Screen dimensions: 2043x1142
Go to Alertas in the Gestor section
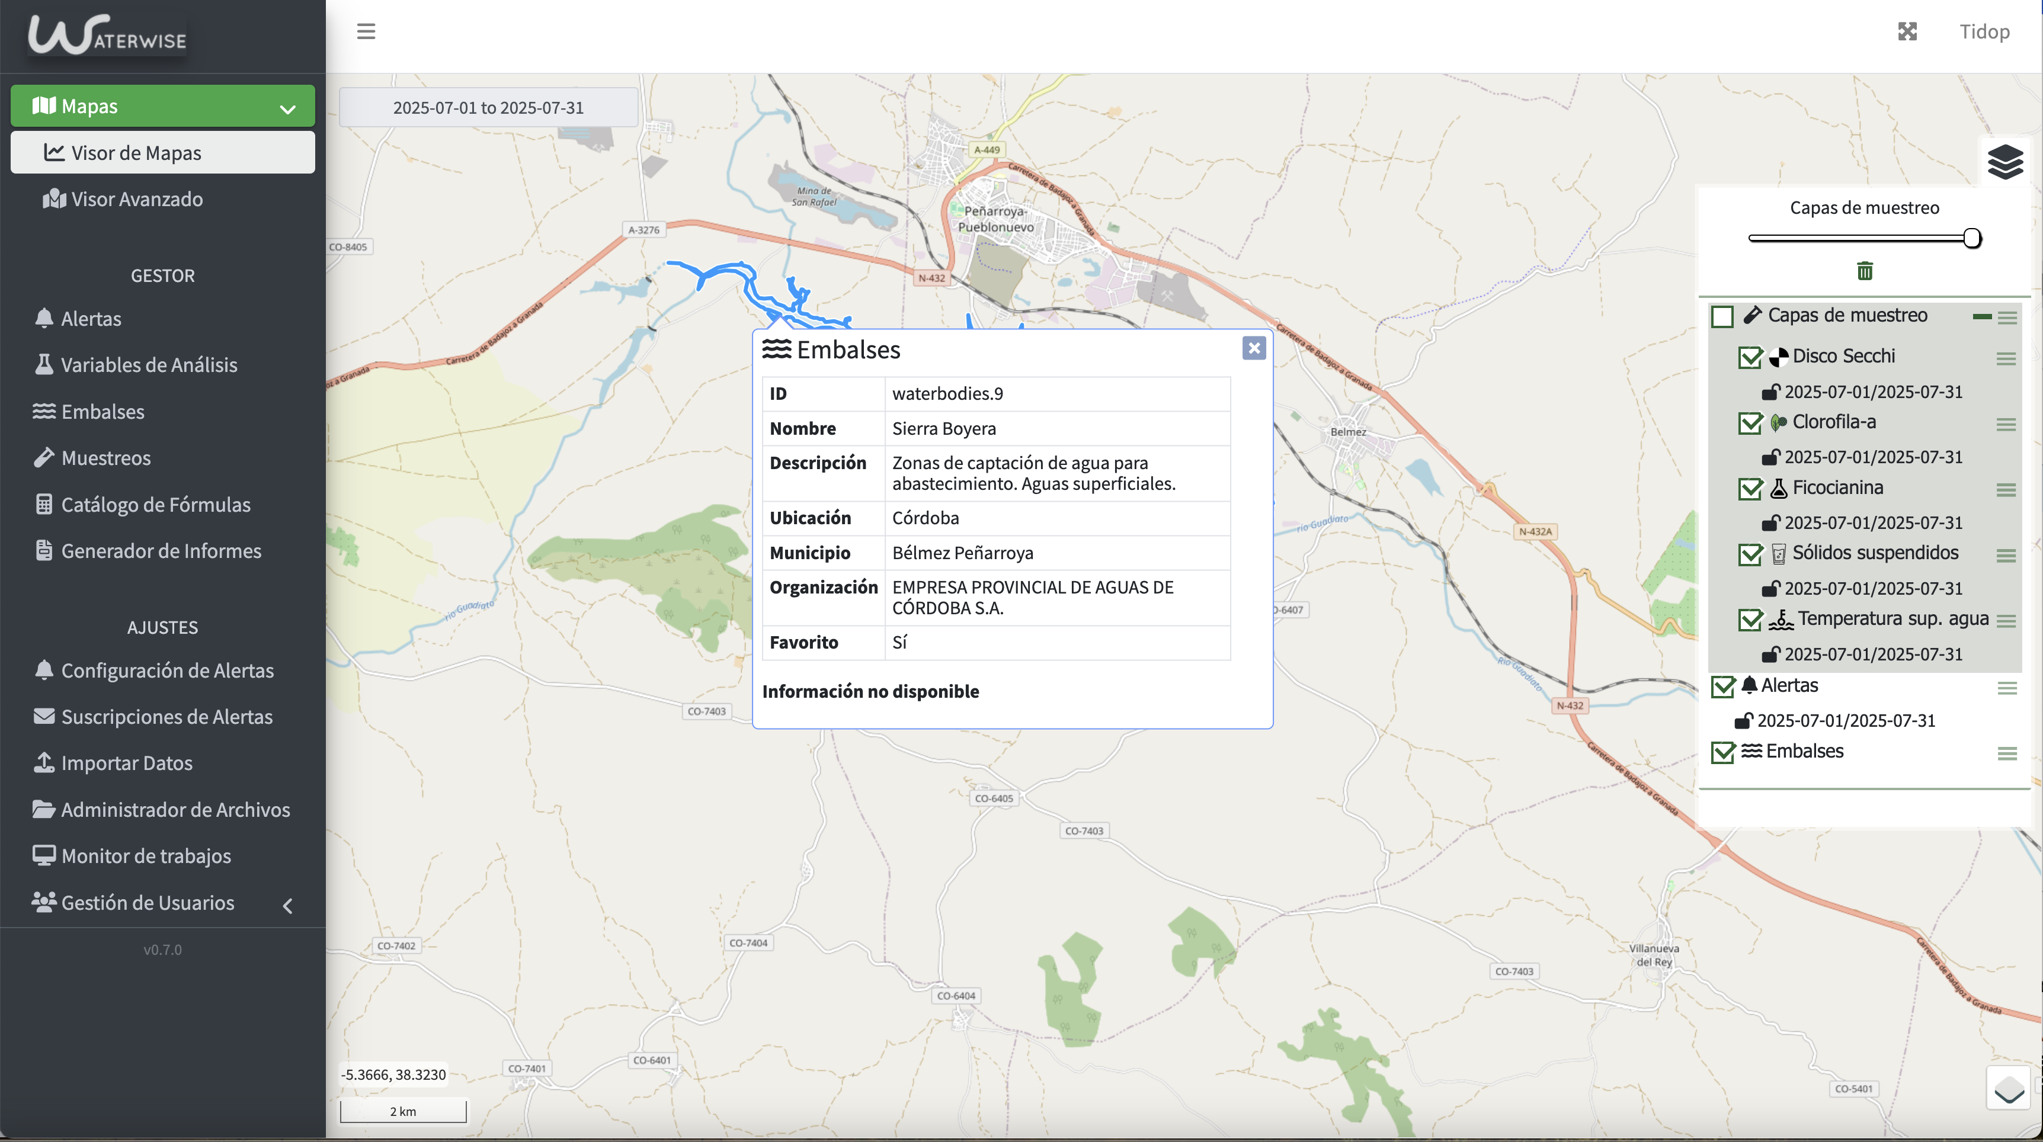point(162,318)
